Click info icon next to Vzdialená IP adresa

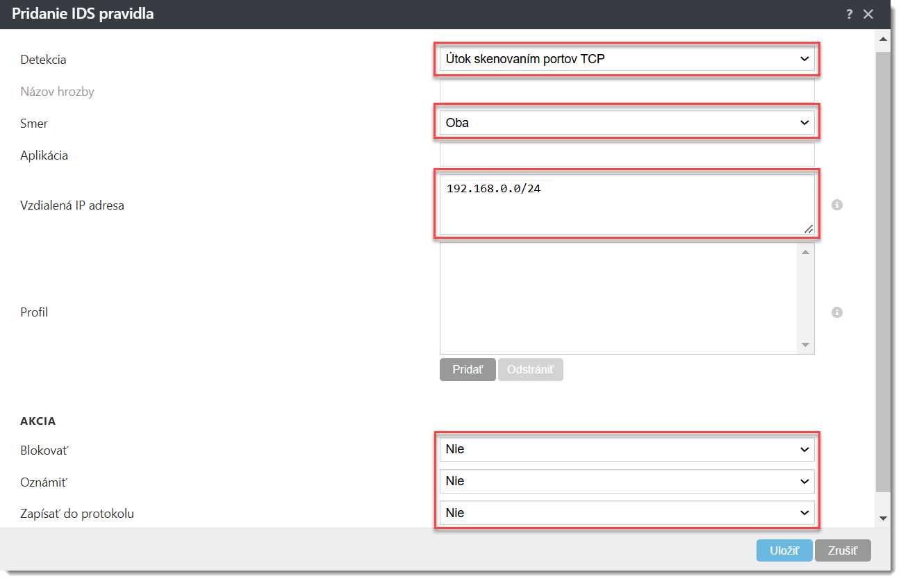(x=837, y=205)
